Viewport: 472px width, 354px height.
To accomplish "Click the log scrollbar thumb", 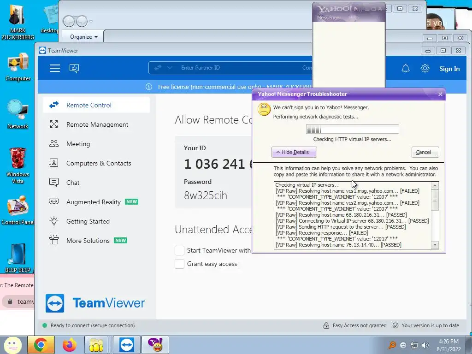I will point(435,200).
